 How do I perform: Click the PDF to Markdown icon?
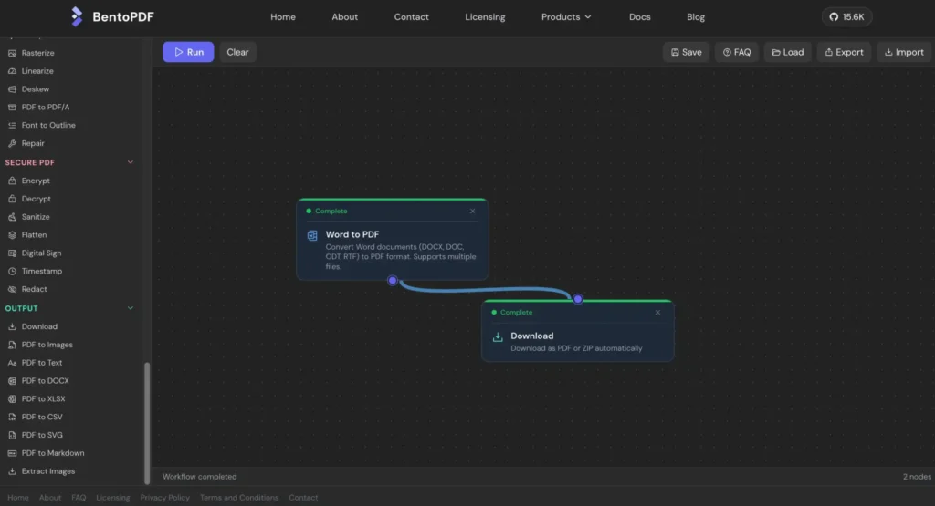point(12,453)
